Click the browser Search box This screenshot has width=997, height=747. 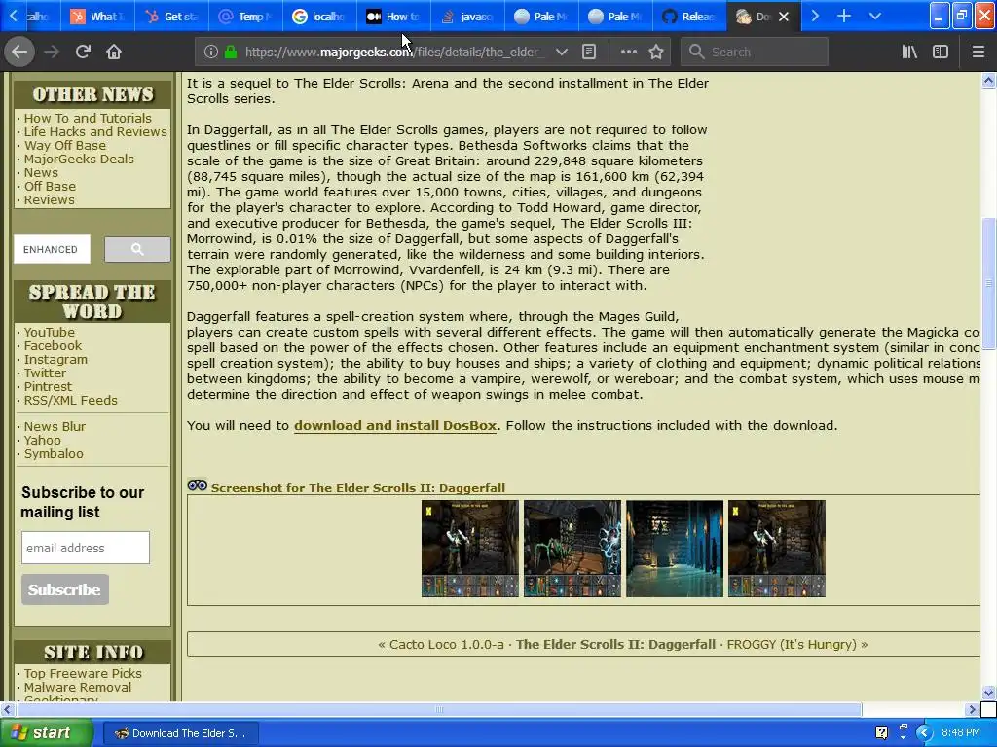[x=755, y=53]
